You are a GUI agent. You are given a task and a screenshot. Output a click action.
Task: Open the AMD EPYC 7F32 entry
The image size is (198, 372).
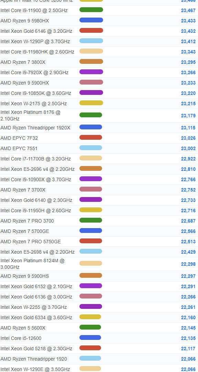[19, 138]
